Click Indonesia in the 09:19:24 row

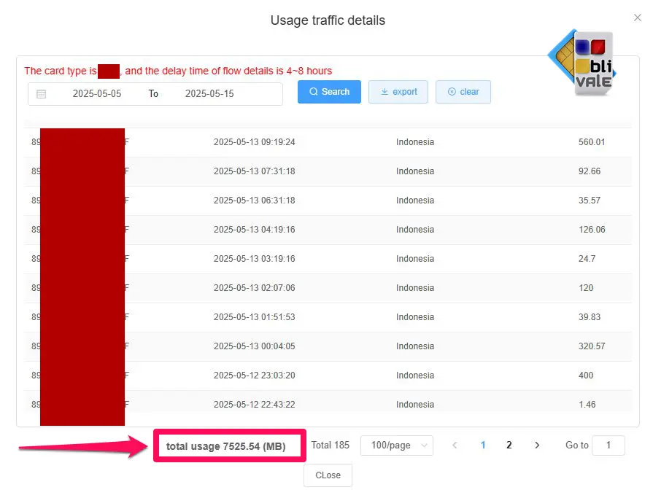click(x=415, y=142)
